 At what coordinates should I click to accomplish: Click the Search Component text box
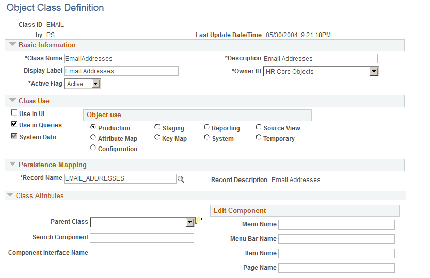tap(142, 238)
